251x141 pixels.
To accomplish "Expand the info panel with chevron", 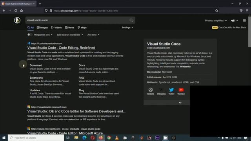I will point(180,103).
